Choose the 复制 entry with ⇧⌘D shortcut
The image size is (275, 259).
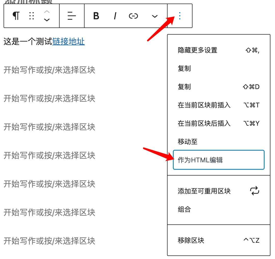coord(218,87)
